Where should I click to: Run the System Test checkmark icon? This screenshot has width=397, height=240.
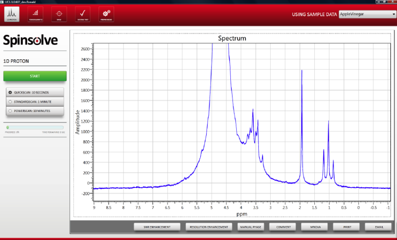tap(82, 14)
